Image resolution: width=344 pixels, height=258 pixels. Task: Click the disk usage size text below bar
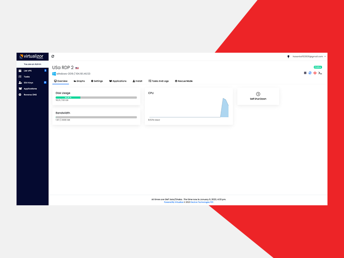pyautogui.click(x=62, y=100)
